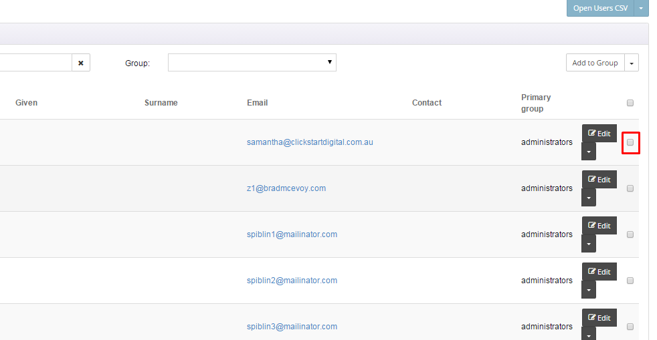Edit the spiblin3@mailinator.com user
The height and width of the screenshot is (340, 657).
coord(599,317)
